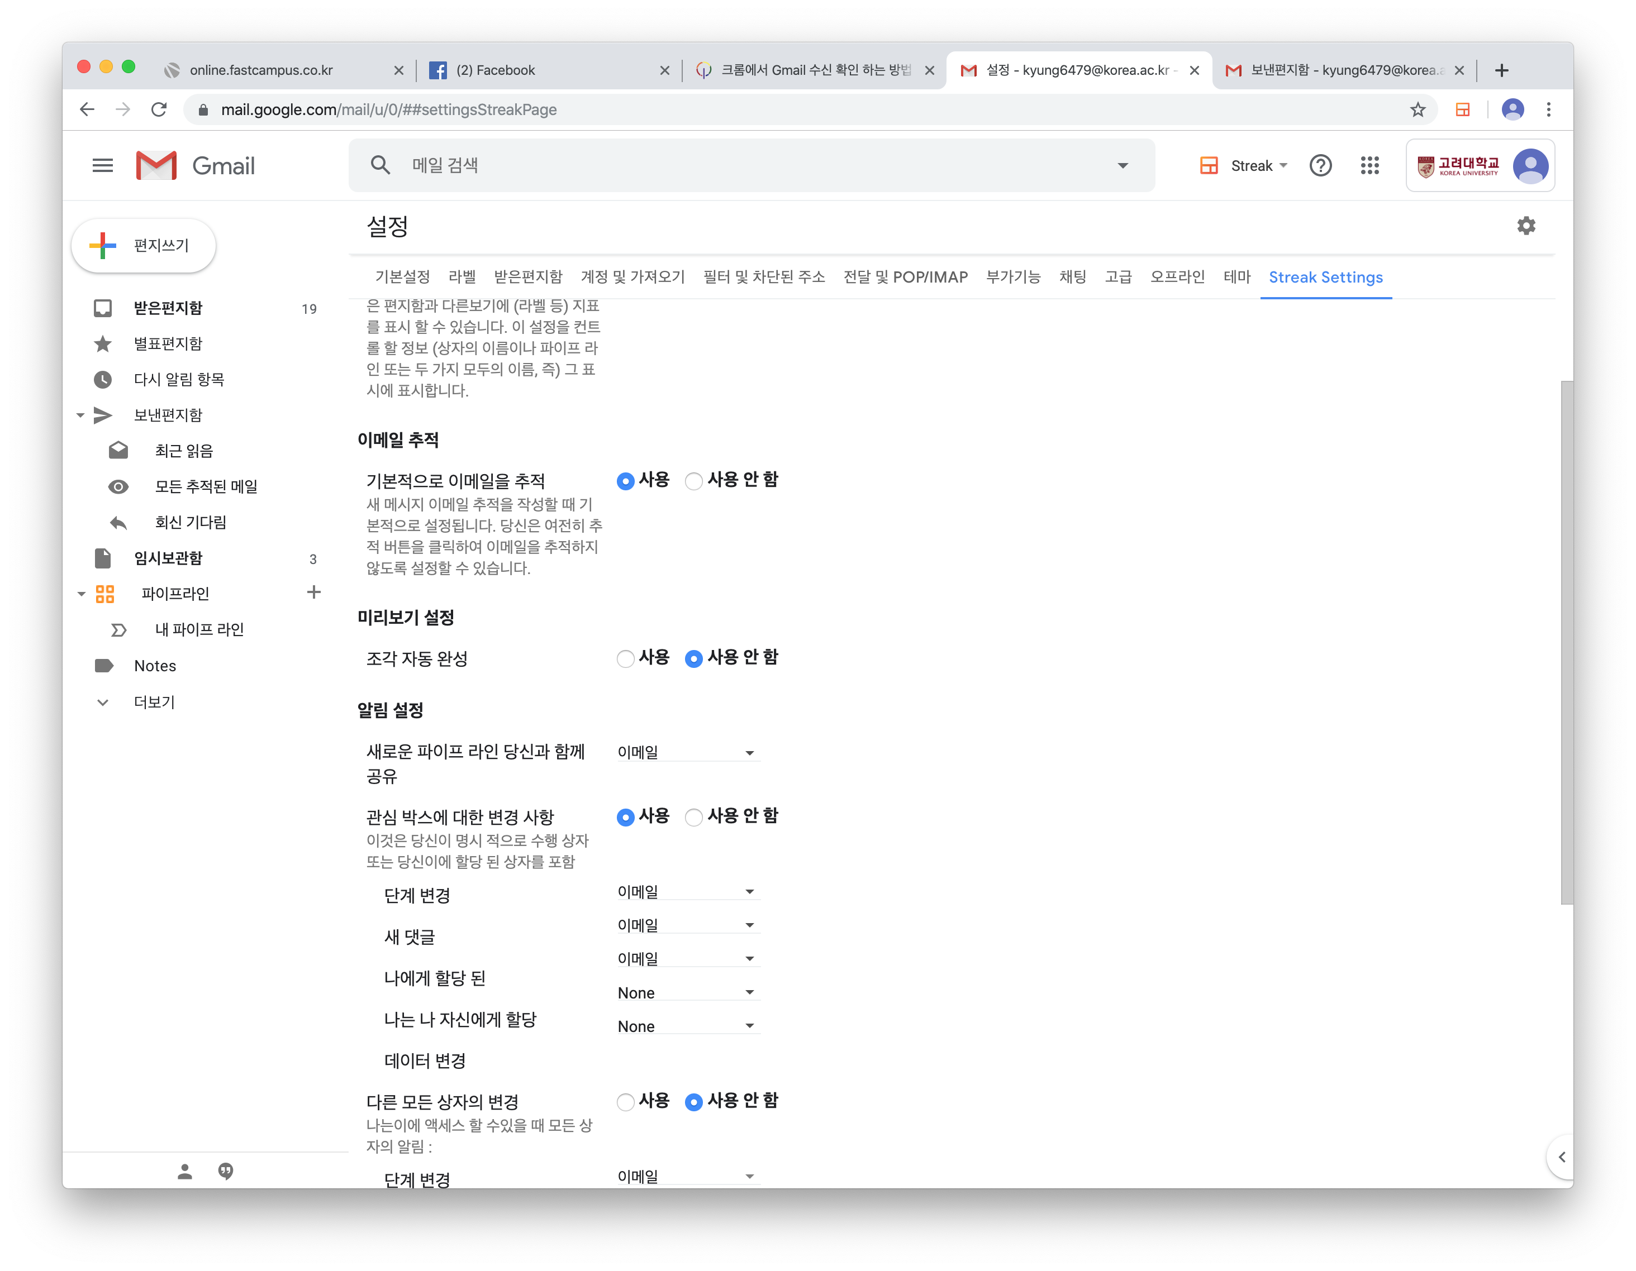1636x1271 pixels.
Task: Open the Hangouts quote bubble icon
Action: pos(226,1170)
